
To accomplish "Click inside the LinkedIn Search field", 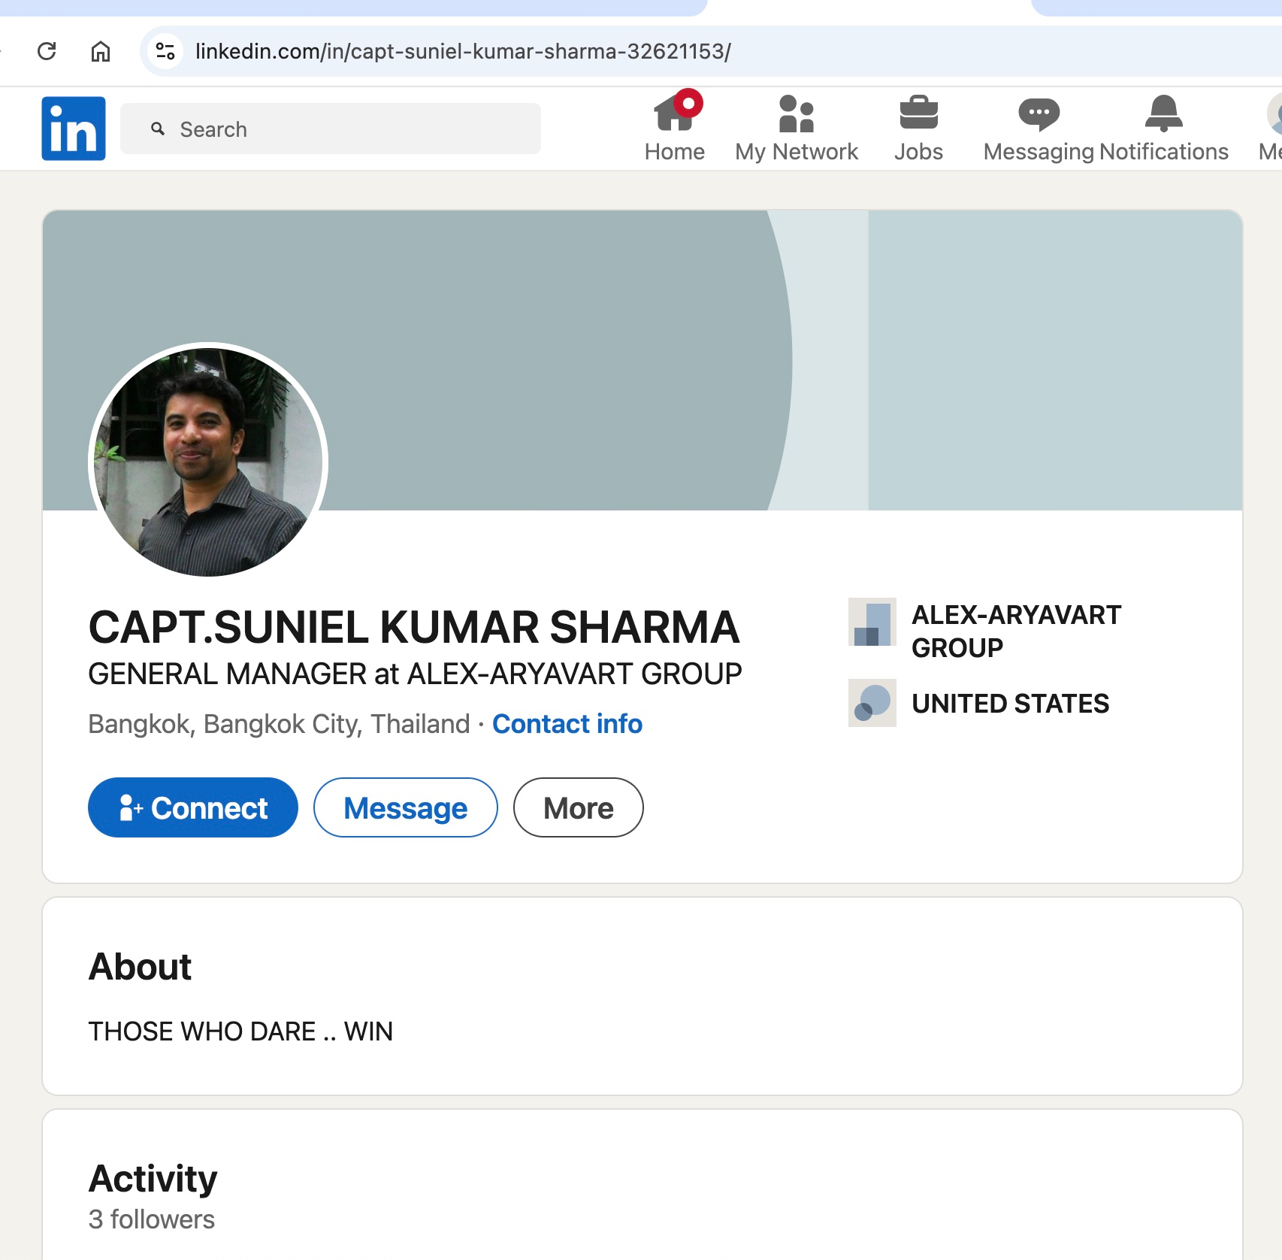I will pos(331,129).
